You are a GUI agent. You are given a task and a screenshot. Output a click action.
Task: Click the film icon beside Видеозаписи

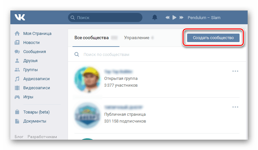click(x=17, y=88)
